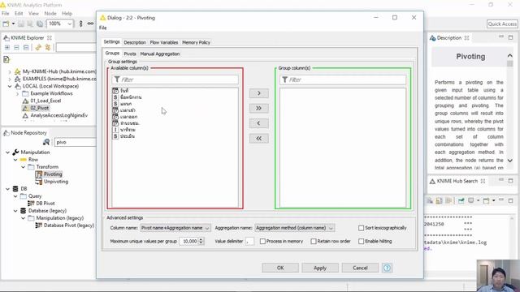Click the remove all columns double arrow
This screenshot has height=292, width=520.
click(258, 139)
